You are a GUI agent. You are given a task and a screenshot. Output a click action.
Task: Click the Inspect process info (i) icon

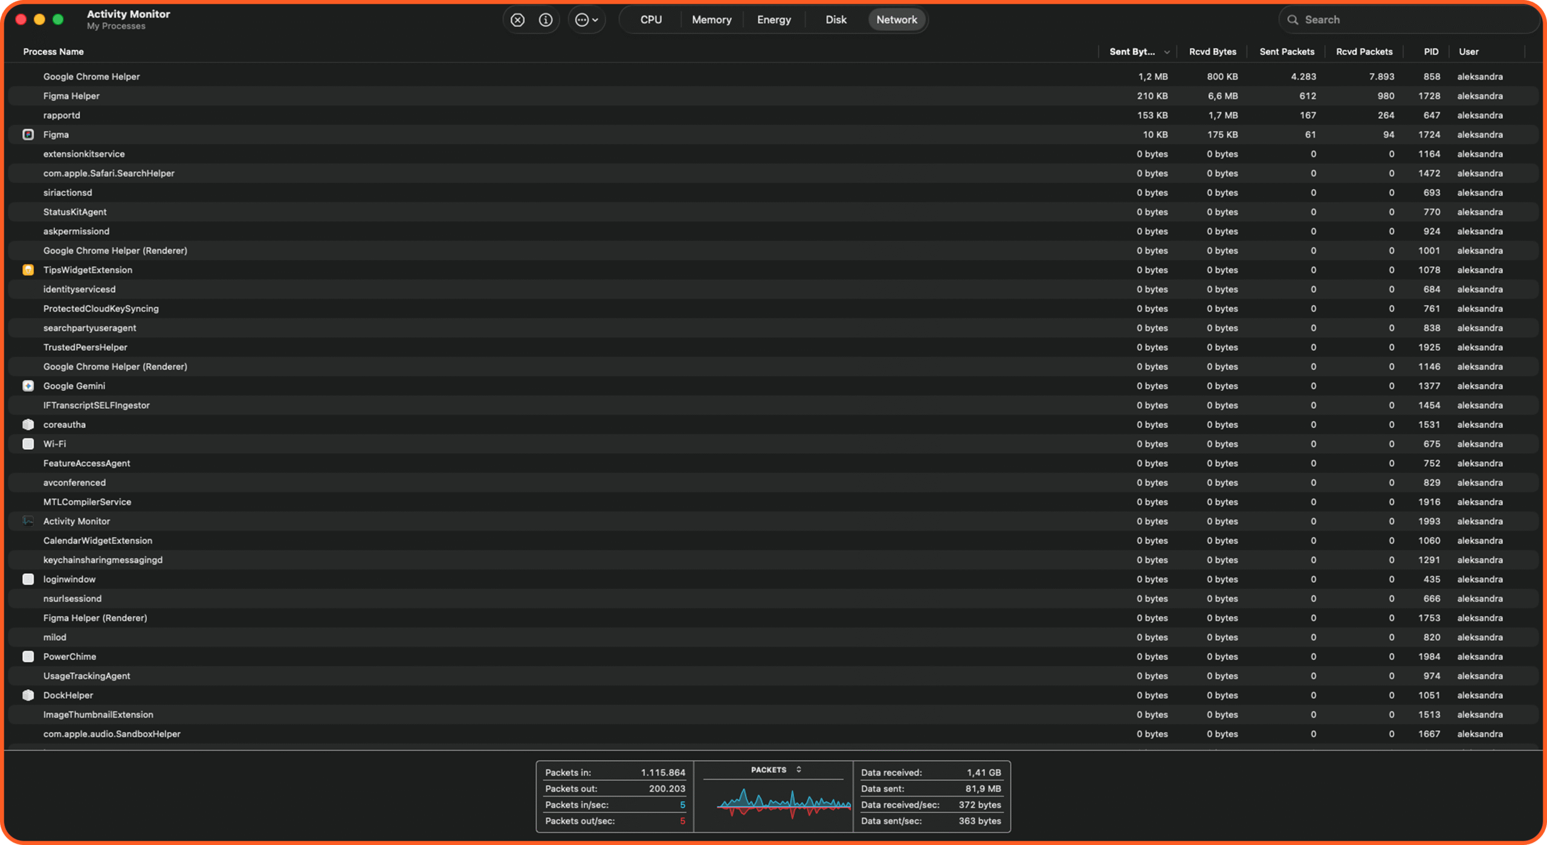[546, 19]
